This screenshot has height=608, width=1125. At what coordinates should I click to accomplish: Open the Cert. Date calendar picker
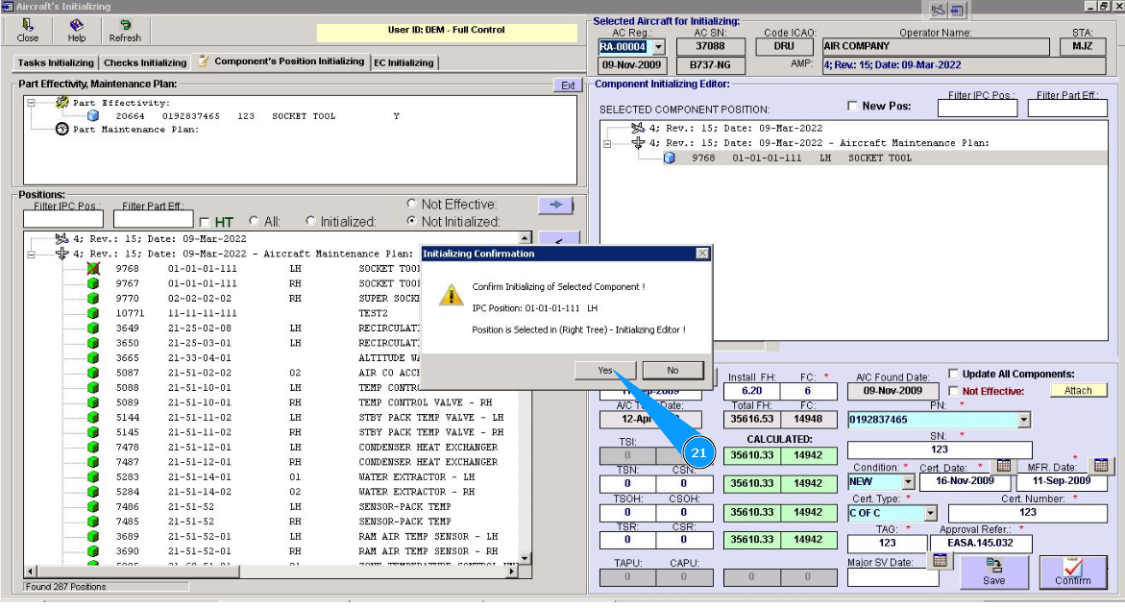point(1003,465)
